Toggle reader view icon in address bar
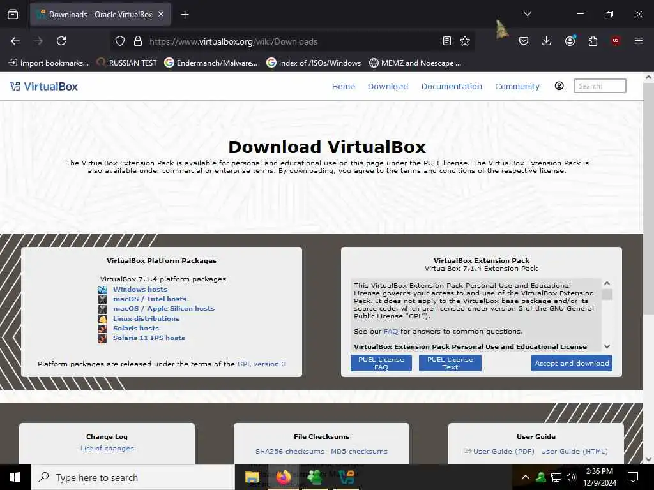Screen dimensions: 654x490 point(446,41)
